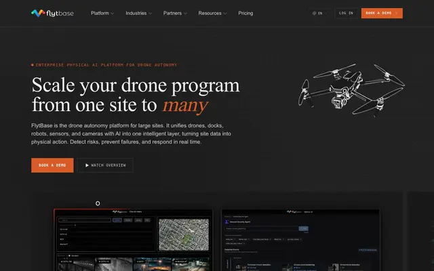Go to the Pricing page
This screenshot has width=434, height=271.
tap(245, 14)
